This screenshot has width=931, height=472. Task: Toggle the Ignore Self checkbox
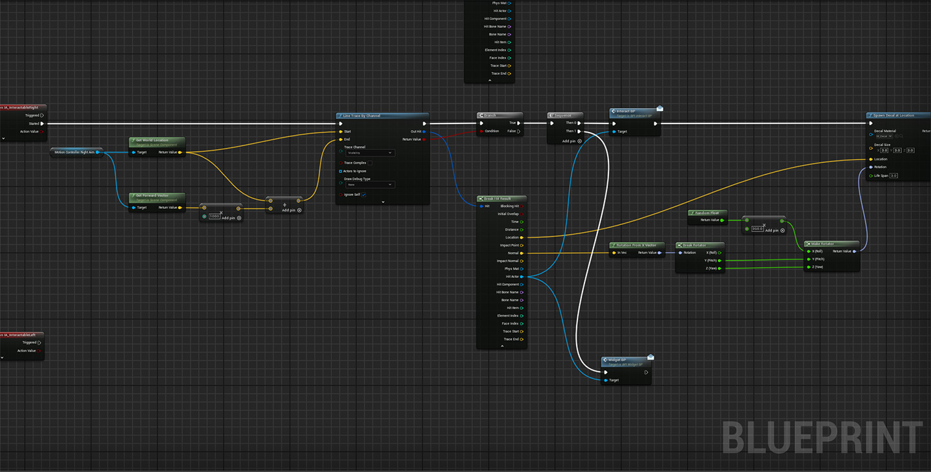(364, 195)
